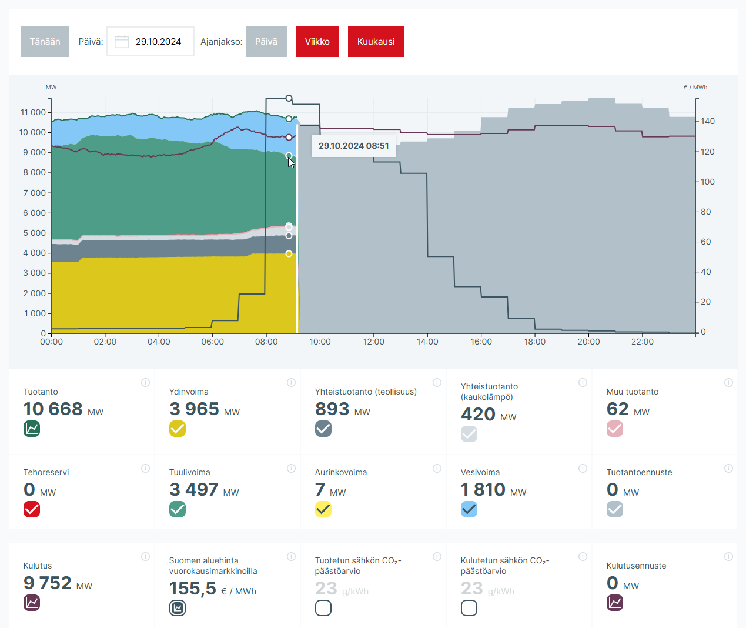
Task: Select the Viikko time period
Action: point(317,42)
